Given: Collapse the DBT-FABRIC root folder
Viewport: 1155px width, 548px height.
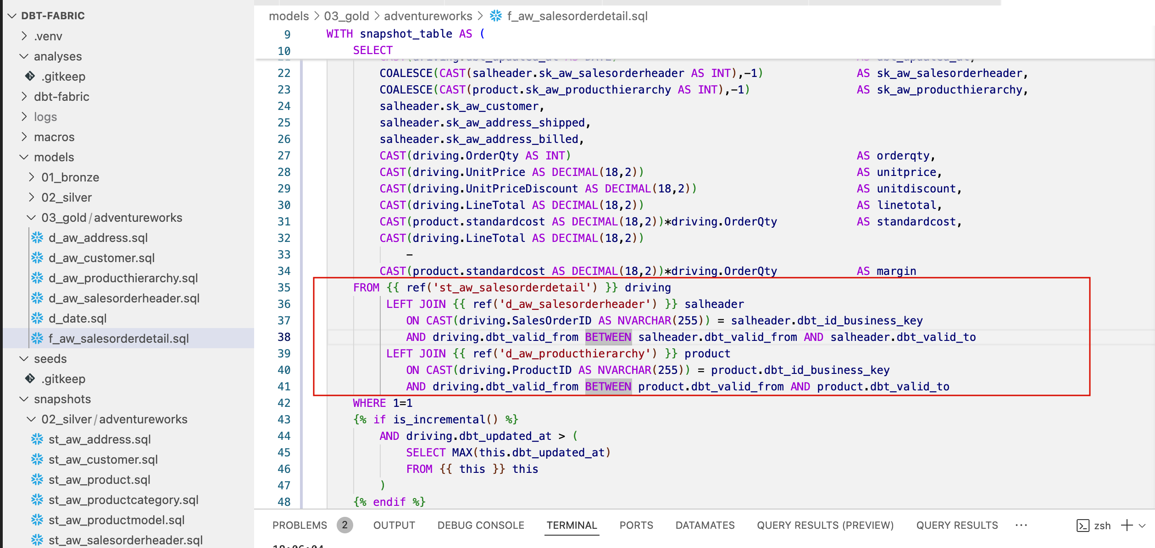Looking at the screenshot, I should pyautogui.click(x=12, y=16).
